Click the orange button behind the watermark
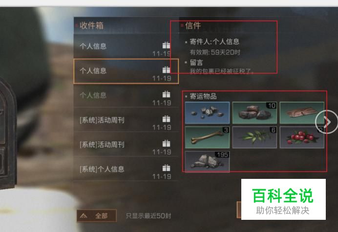 pyautogui.click(x=239, y=210)
